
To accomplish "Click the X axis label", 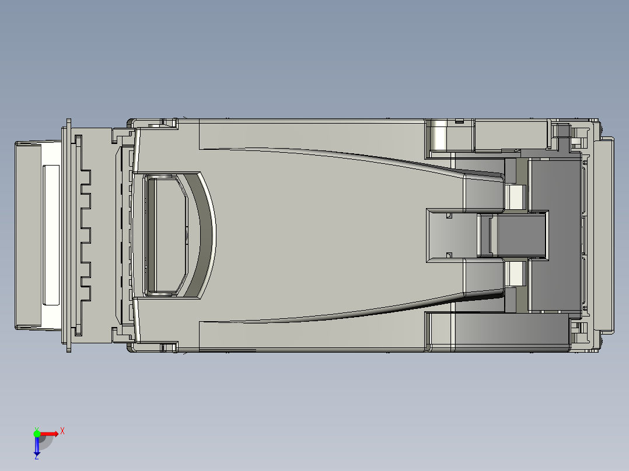I will [62, 432].
